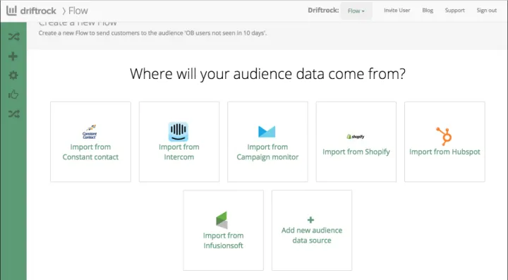Open the Flow dropdown next to Driftrock
508x280 pixels.
click(x=356, y=11)
